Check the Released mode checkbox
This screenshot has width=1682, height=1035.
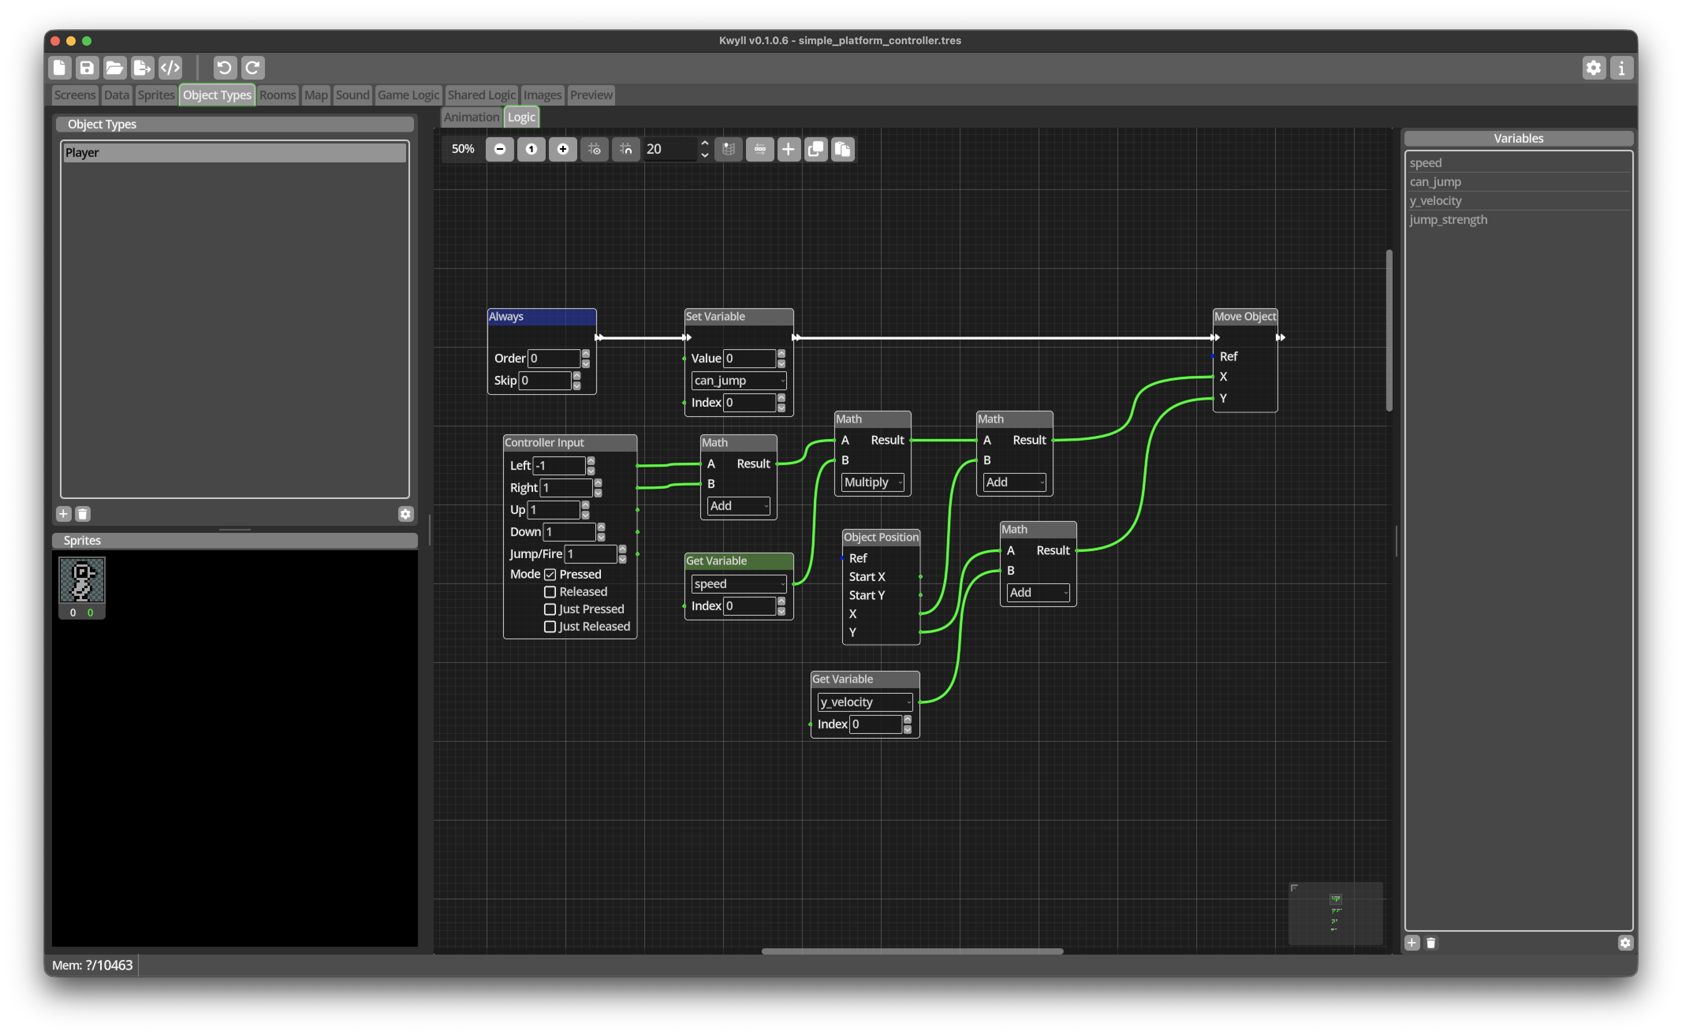pos(550,592)
